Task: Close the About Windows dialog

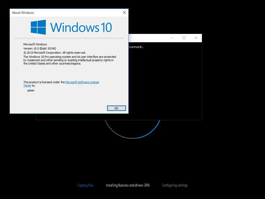Action: [124, 12]
